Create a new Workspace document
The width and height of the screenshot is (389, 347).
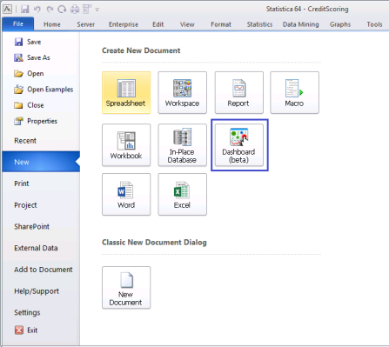tap(182, 92)
